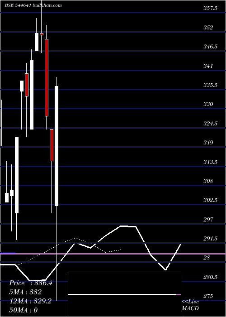The width and height of the screenshot is (226, 317).
Task: Click the 330 price axis label
Action: coord(208,104)
